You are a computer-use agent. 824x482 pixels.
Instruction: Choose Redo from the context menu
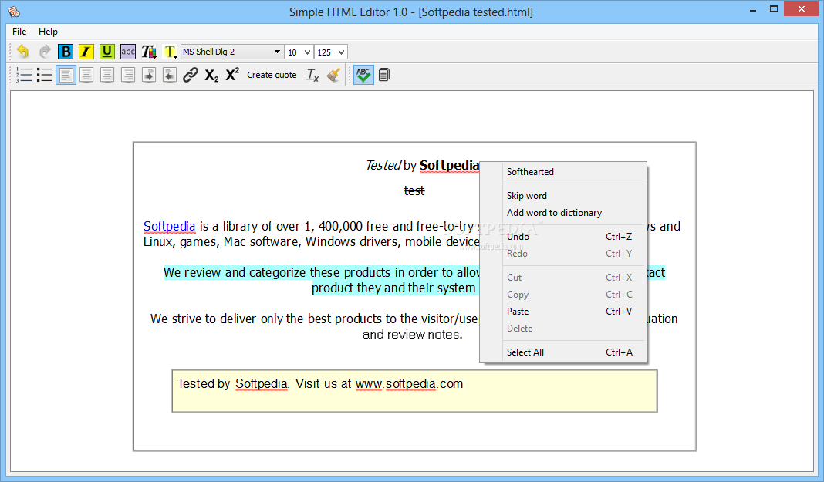coord(563,254)
